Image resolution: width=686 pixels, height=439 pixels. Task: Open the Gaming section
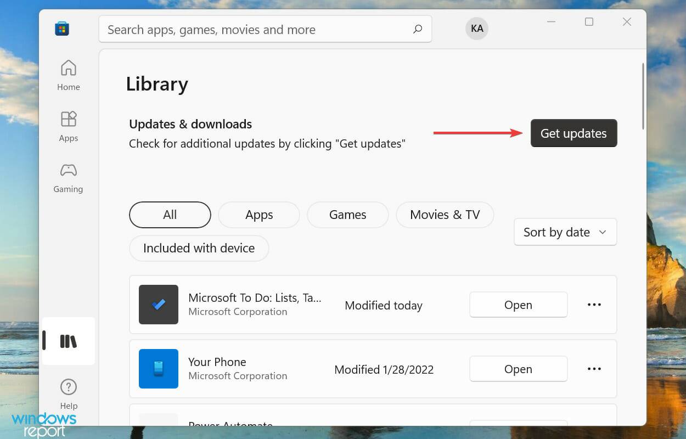[68, 177]
